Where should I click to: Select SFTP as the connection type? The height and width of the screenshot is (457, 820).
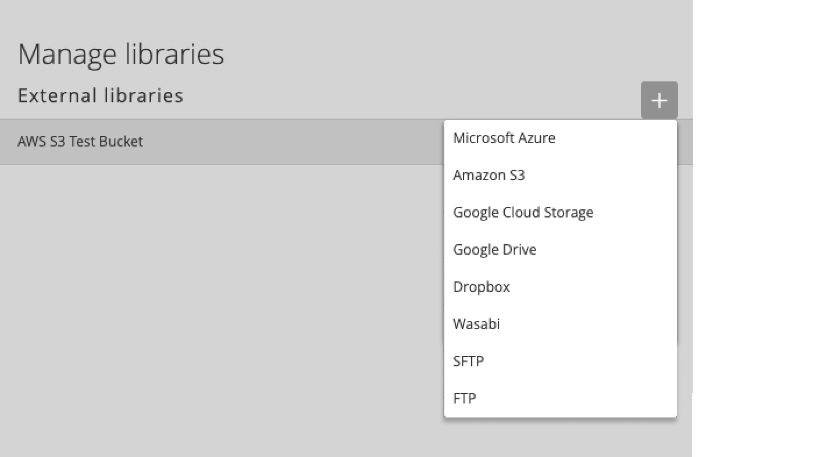[x=469, y=361]
